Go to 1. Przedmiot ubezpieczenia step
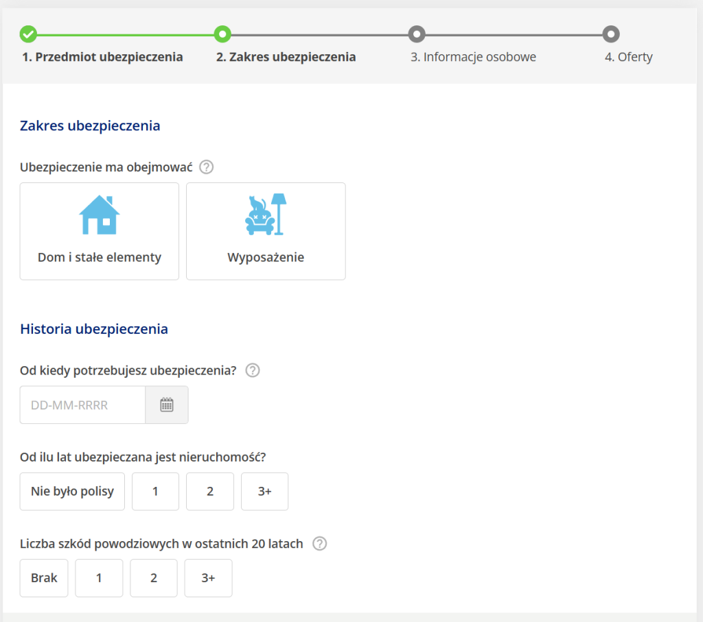This screenshot has width=703, height=622. point(102,57)
